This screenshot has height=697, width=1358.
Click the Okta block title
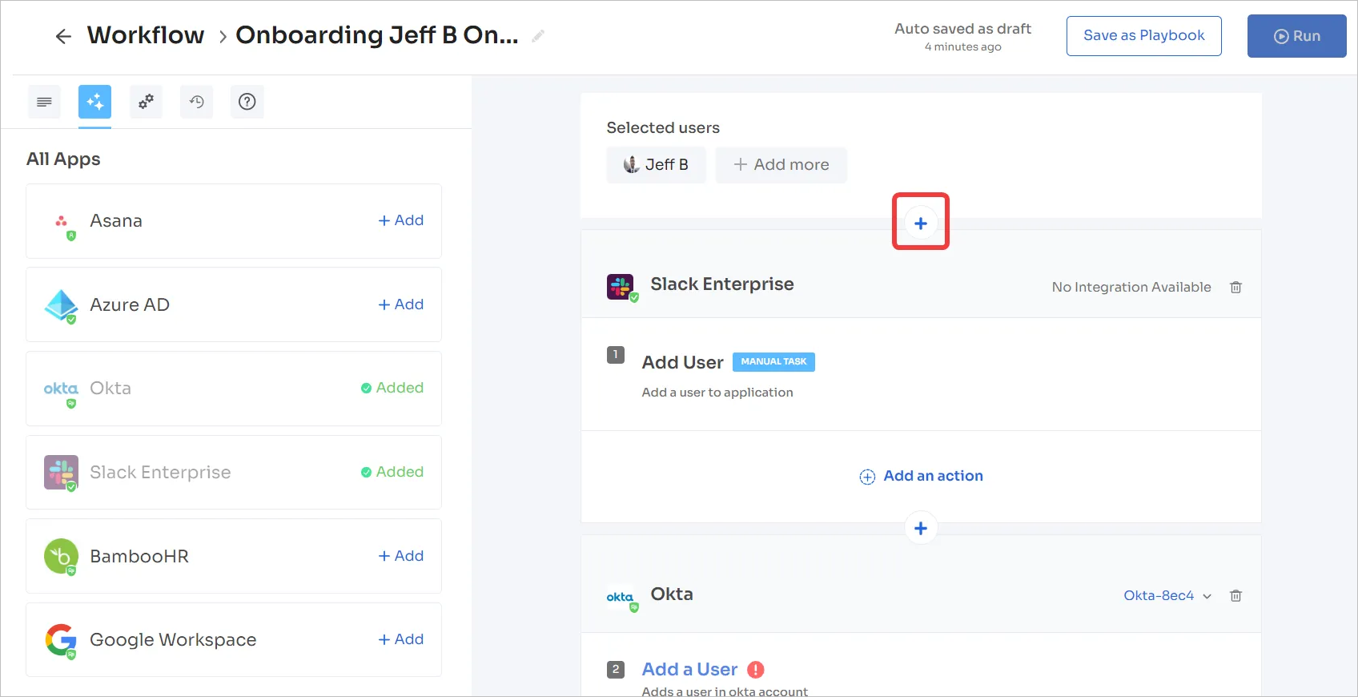click(672, 594)
